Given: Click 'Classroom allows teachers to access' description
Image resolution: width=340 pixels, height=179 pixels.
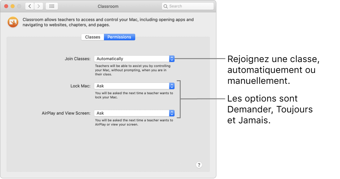Looking at the screenshot, I should (x=108, y=22).
